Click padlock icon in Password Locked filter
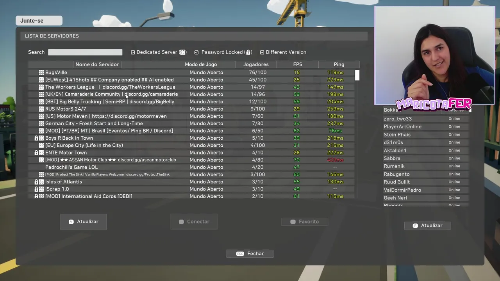500x281 pixels. [x=248, y=52]
